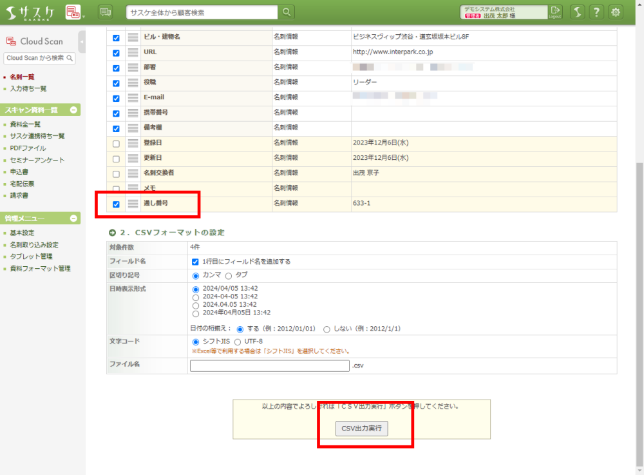Click the S icon beside help button
Image resolution: width=644 pixels, height=475 pixels.
(x=577, y=12)
